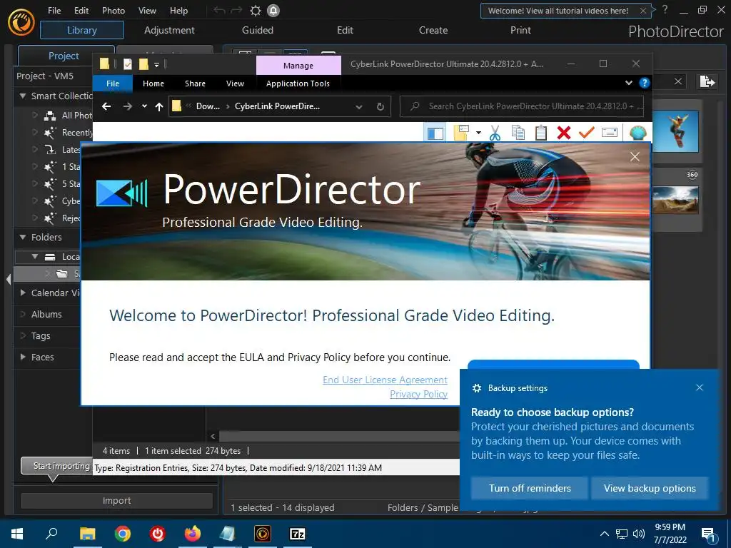Screen dimensions: 731x548
Task: Expand the Calendar View section
Action: pyautogui.click(x=22, y=293)
